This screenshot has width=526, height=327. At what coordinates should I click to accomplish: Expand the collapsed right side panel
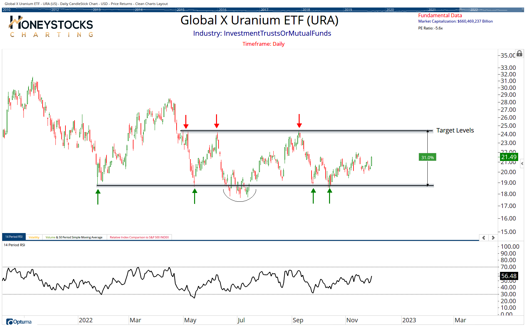[x=522, y=163]
